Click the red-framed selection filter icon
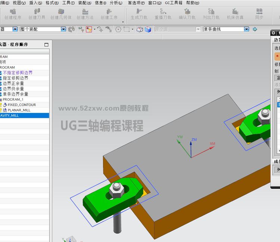Viewport: 280px width, 242px height. pos(89,29)
